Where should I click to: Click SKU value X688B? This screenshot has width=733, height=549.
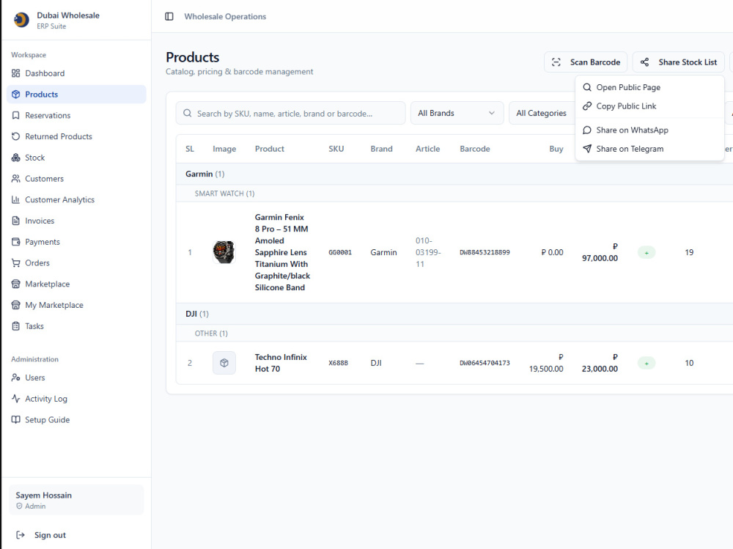tap(338, 363)
